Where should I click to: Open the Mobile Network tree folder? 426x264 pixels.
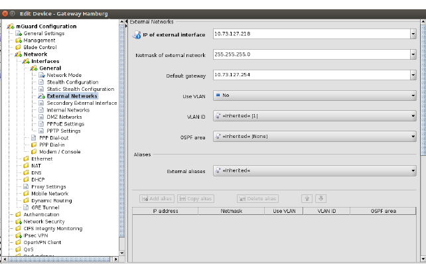pos(50,194)
